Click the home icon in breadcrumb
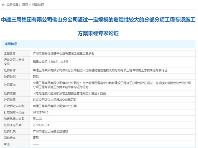Screen dimensions: 198x148 3,5
